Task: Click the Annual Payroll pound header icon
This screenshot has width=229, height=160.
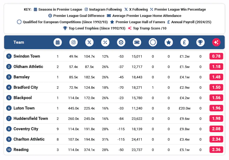Action: (184, 42)
